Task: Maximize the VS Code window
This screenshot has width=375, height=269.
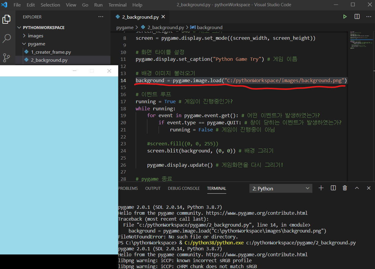Action: point(353,4)
